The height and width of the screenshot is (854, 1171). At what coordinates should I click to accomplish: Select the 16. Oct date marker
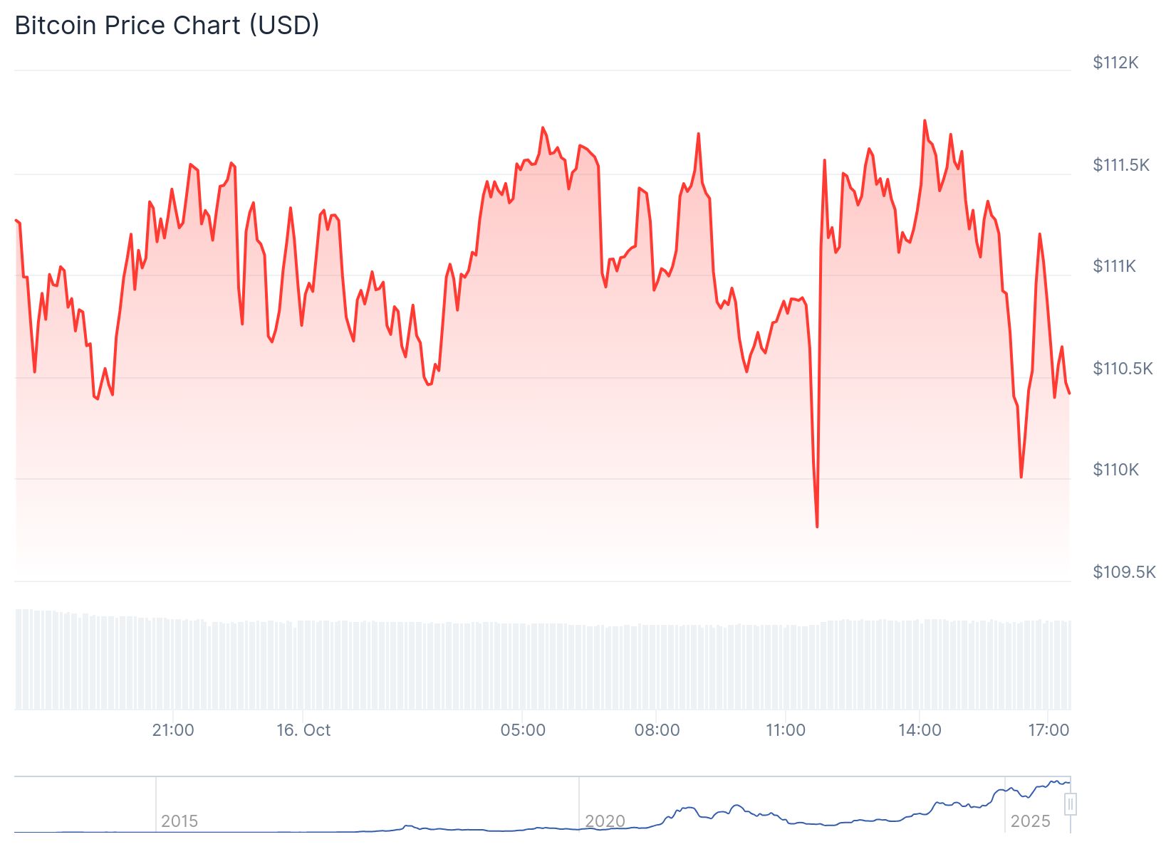point(303,730)
